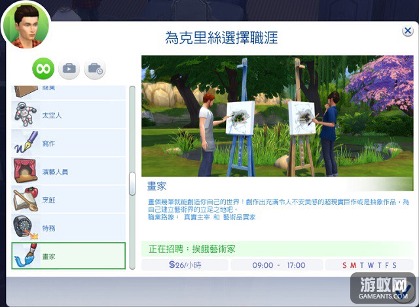419x307 pixels.
Task: Click the painter career preview image
Action: click(278, 116)
